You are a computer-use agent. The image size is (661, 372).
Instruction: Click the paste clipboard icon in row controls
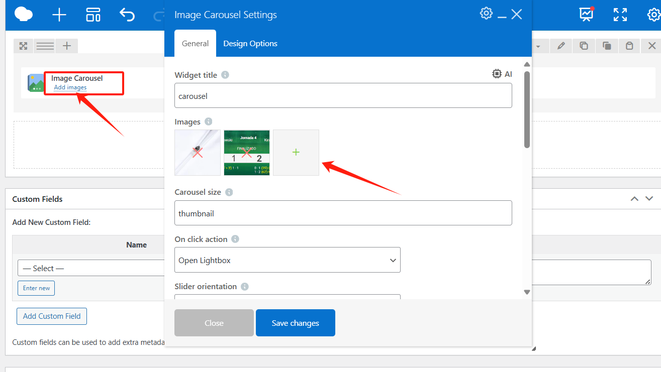tap(629, 46)
